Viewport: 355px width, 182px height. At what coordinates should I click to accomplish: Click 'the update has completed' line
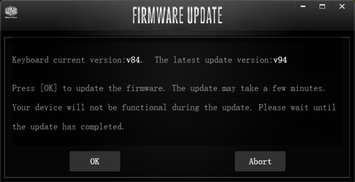pos(68,127)
